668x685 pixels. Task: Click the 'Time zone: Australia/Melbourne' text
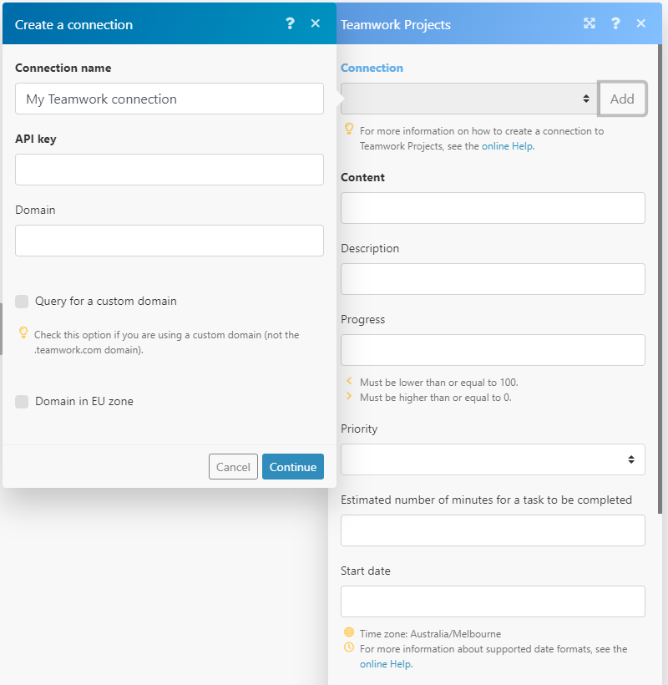click(x=430, y=634)
